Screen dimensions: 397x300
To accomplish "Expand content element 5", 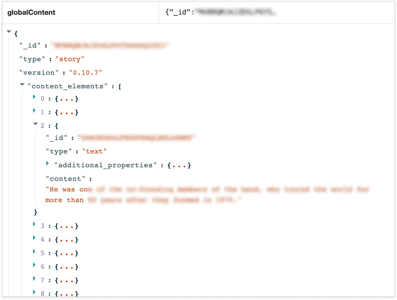I will pyautogui.click(x=34, y=252).
